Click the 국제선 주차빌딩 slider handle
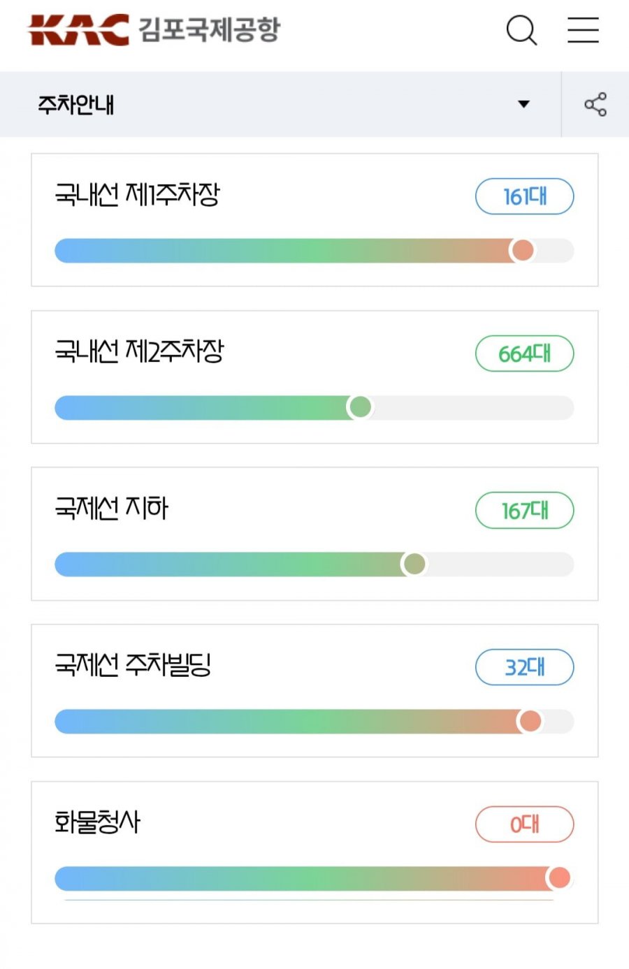This screenshot has height=969, width=629. pos(530,721)
